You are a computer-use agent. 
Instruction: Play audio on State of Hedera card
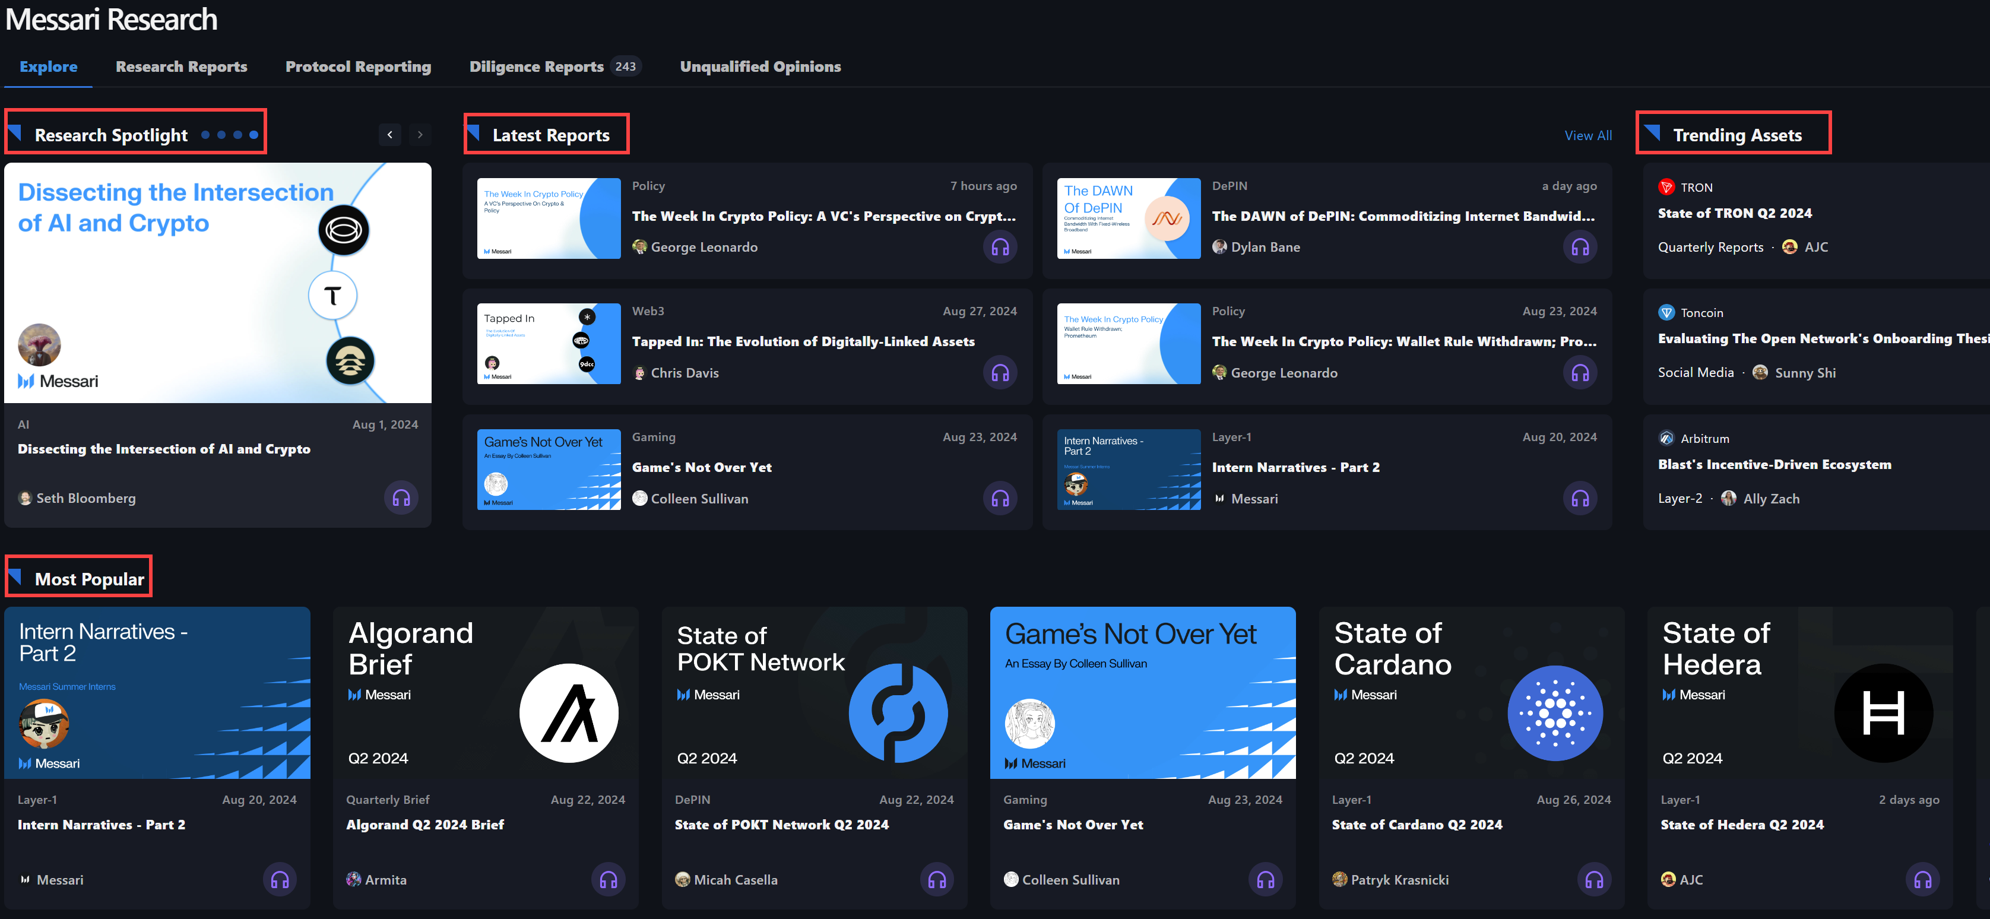(1923, 880)
